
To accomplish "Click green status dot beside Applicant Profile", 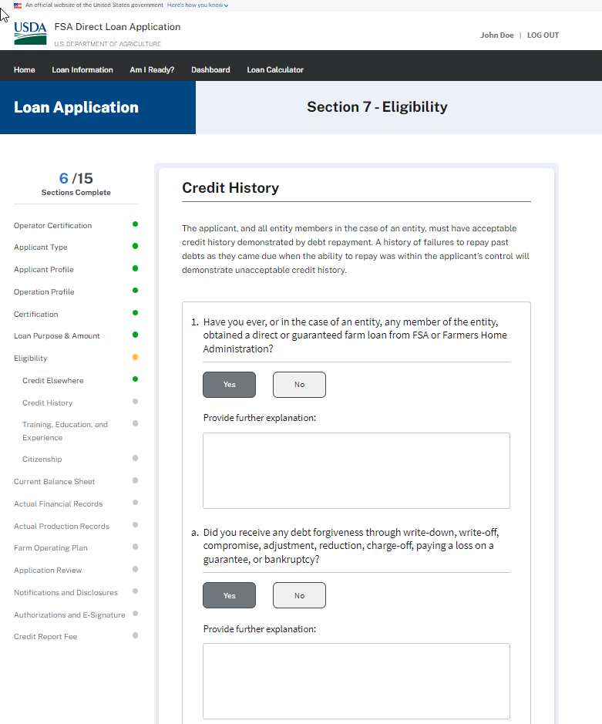I will tap(135, 268).
